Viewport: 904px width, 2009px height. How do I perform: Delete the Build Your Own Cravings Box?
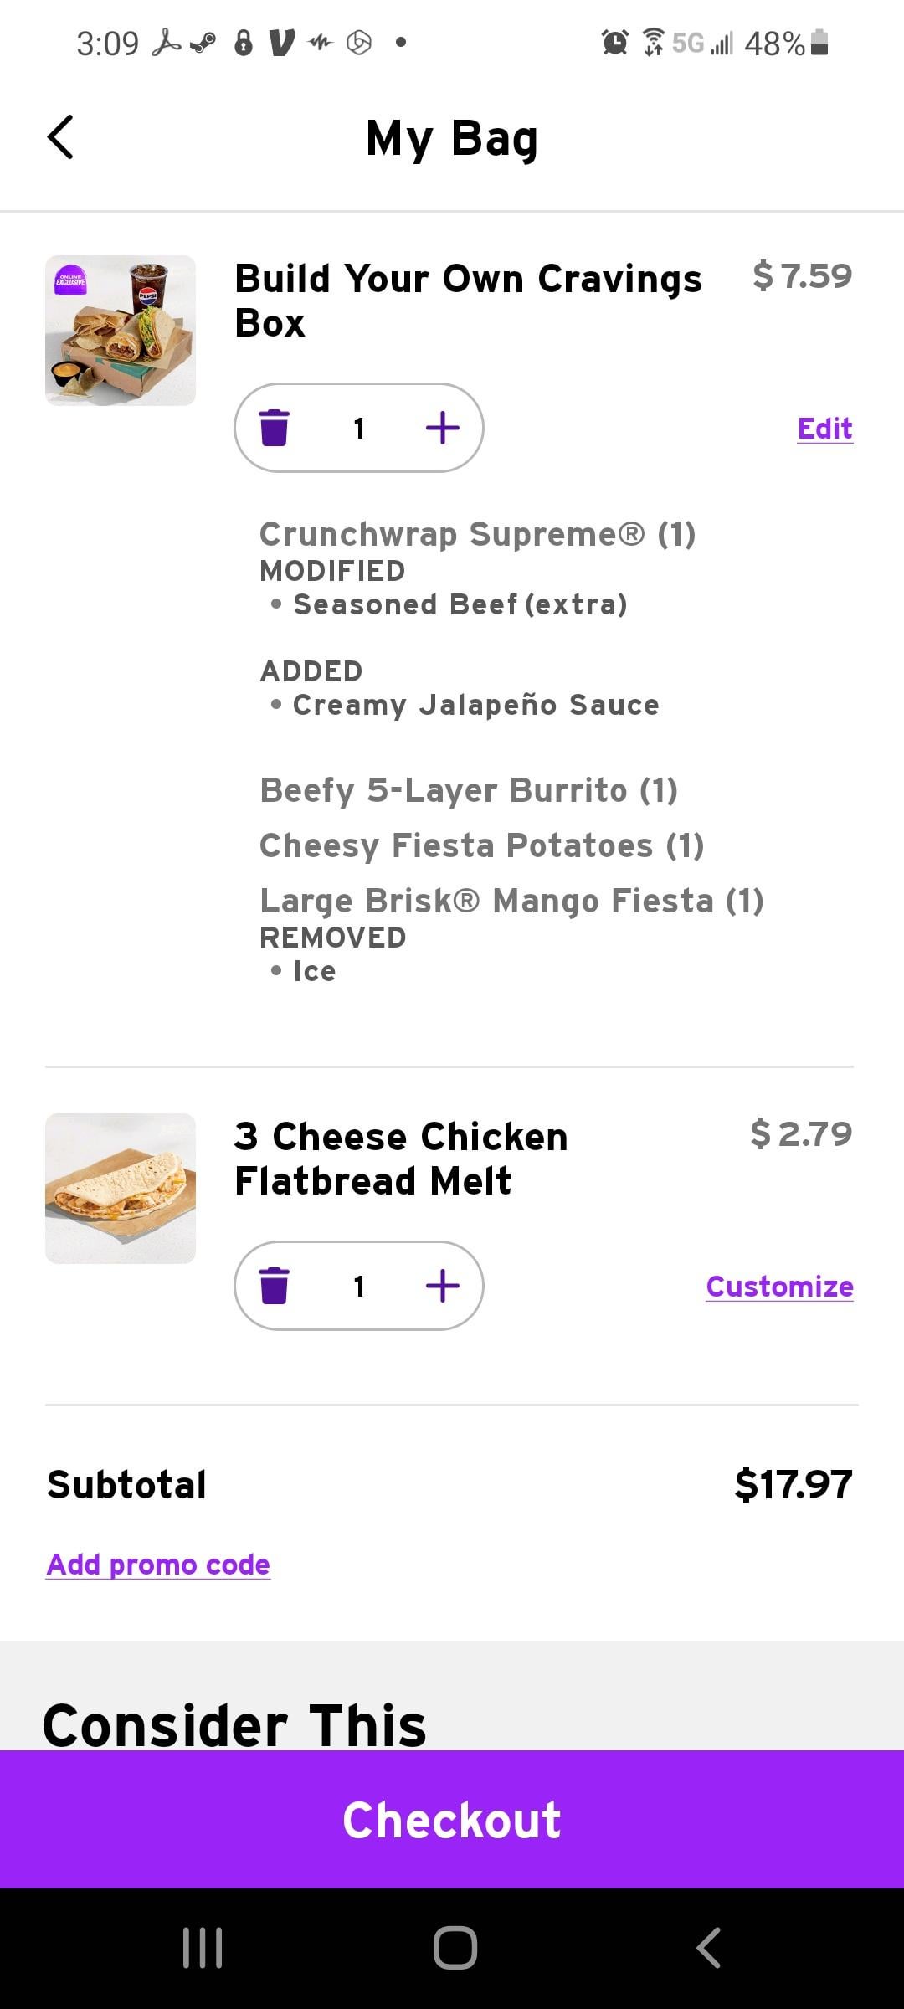275,428
